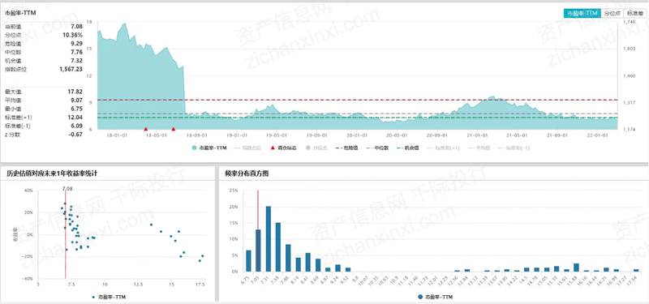649x304 pixels.
Task: Click second red triangle marker near 18-05-01
Action: pyautogui.click(x=174, y=129)
